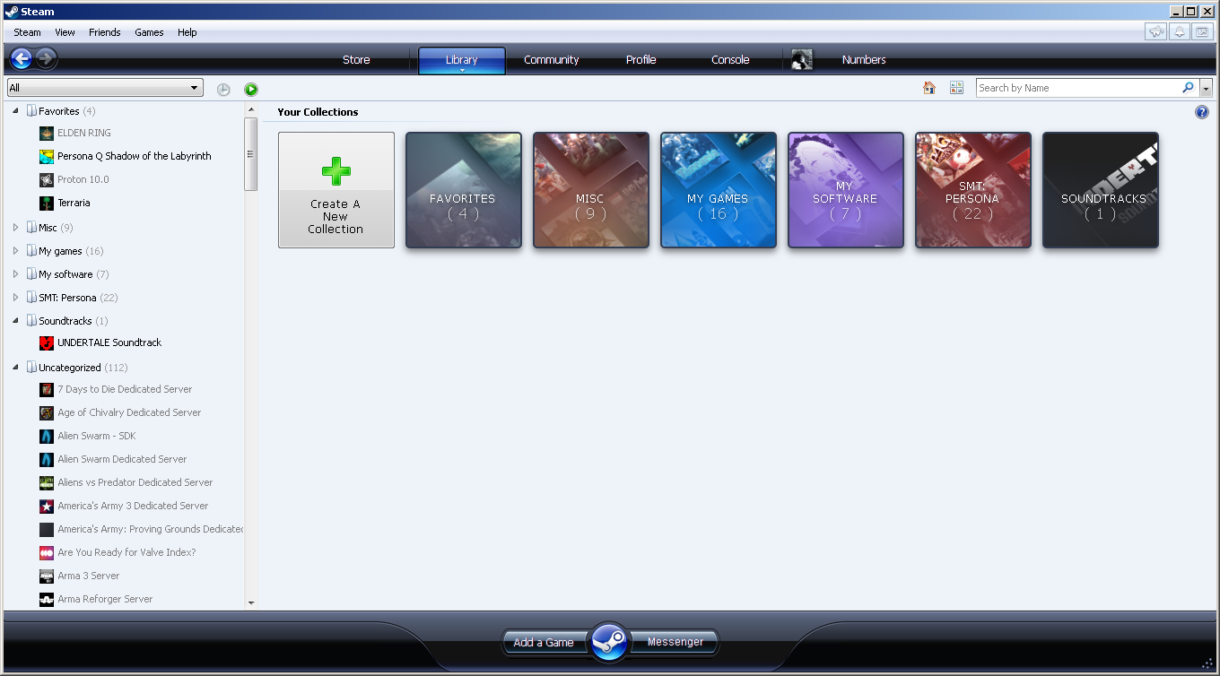Click the sidebar scrollbar up arrow
The image size is (1220, 676).
[251, 109]
